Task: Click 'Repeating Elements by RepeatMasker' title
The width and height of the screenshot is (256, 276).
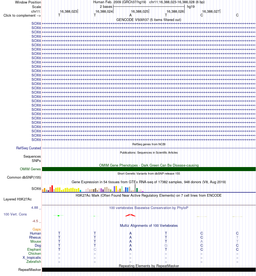Action: [149, 266]
